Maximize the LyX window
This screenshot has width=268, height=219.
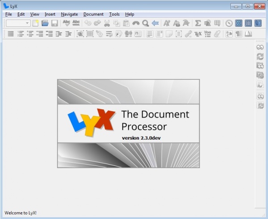point(247,6)
